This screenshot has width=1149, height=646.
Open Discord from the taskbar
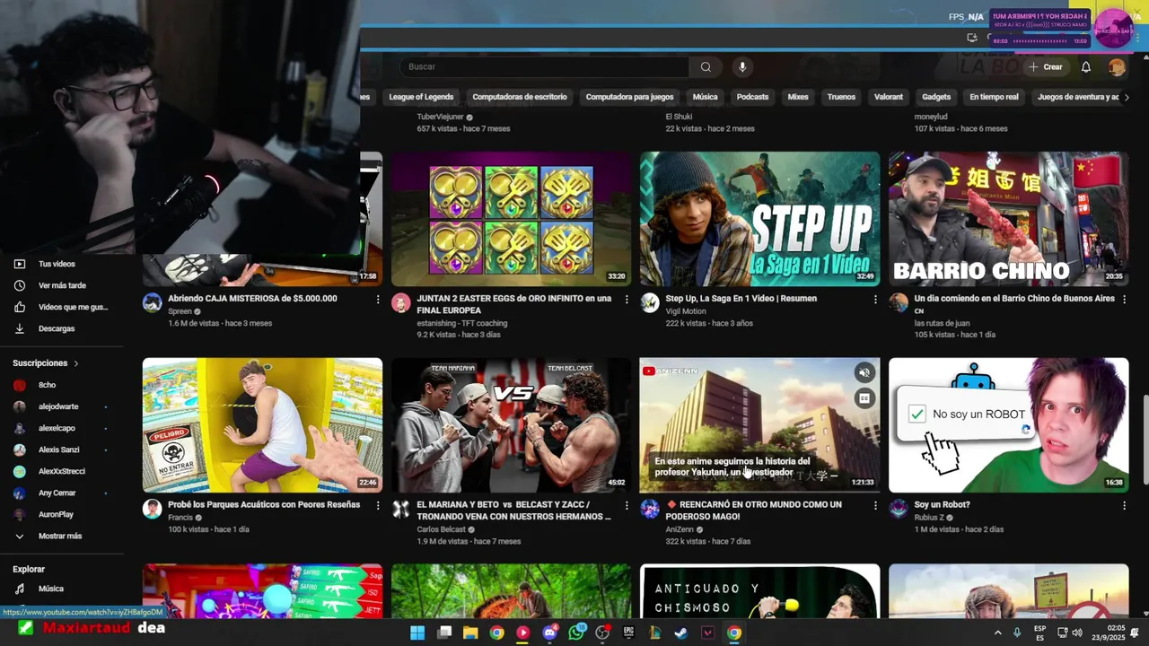549,633
